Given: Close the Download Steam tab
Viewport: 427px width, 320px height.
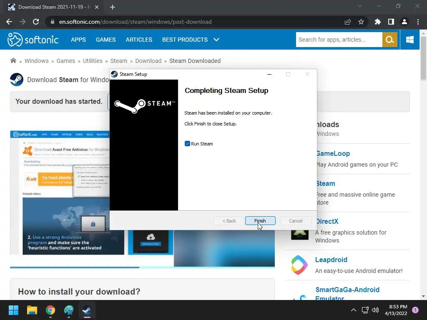Looking at the screenshot, I should pos(97,7).
